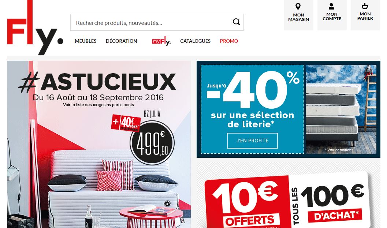This screenshot has width=387, height=228.
Task: Open Mon Magasin store locator pin icon
Action: [298, 7]
